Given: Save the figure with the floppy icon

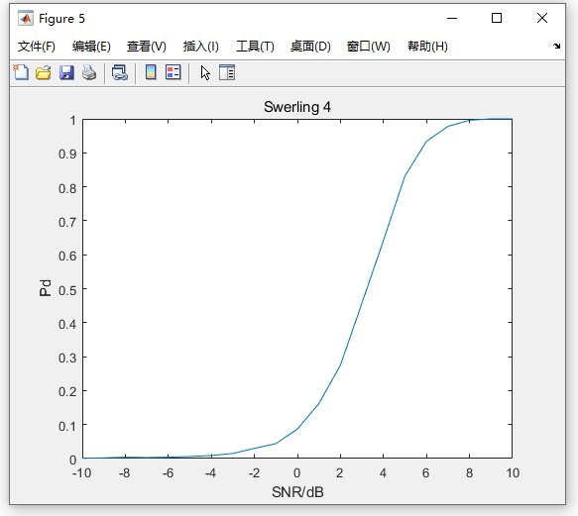Looking at the screenshot, I should coord(66,72).
